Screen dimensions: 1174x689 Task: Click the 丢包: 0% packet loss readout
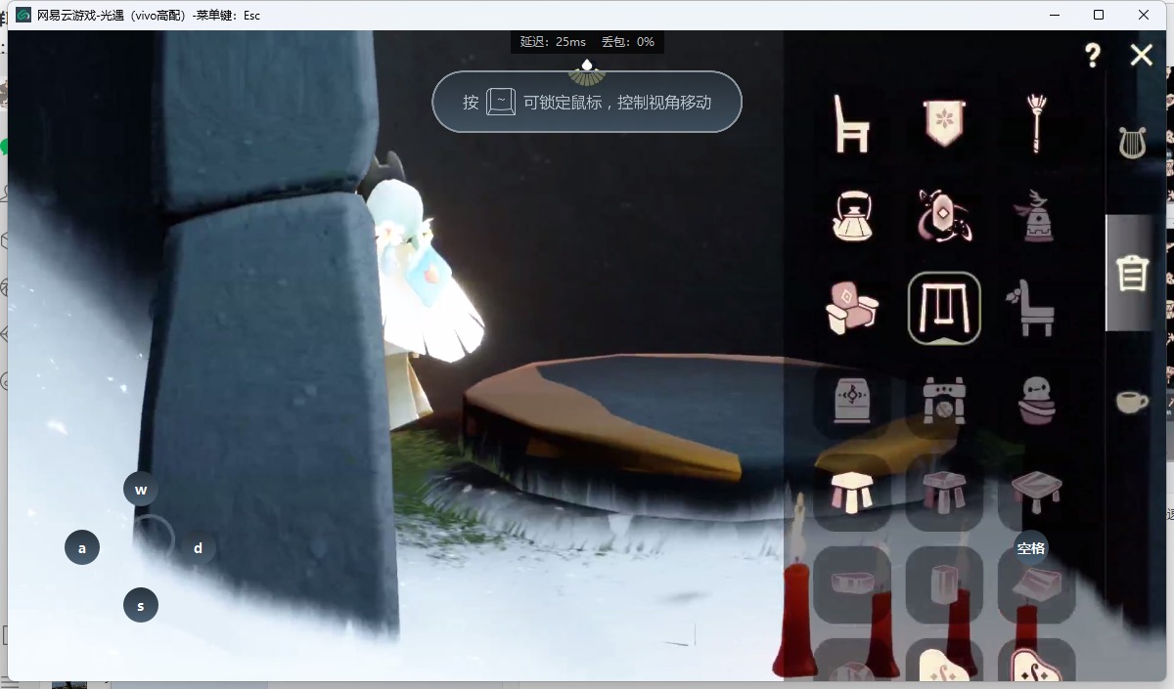tap(628, 42)
